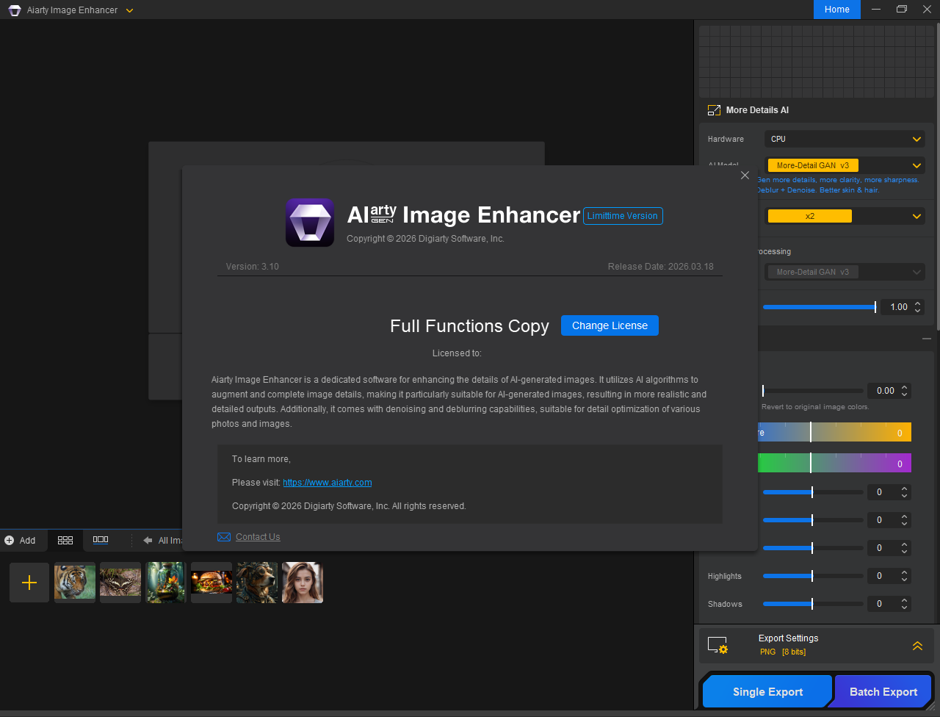Click the 0.00 value input field
The image size is (940, 717).
[883, 391]
